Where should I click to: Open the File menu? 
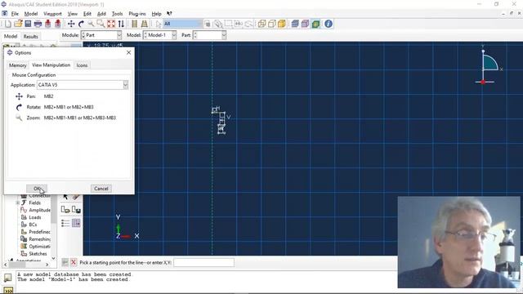point(15,14)
